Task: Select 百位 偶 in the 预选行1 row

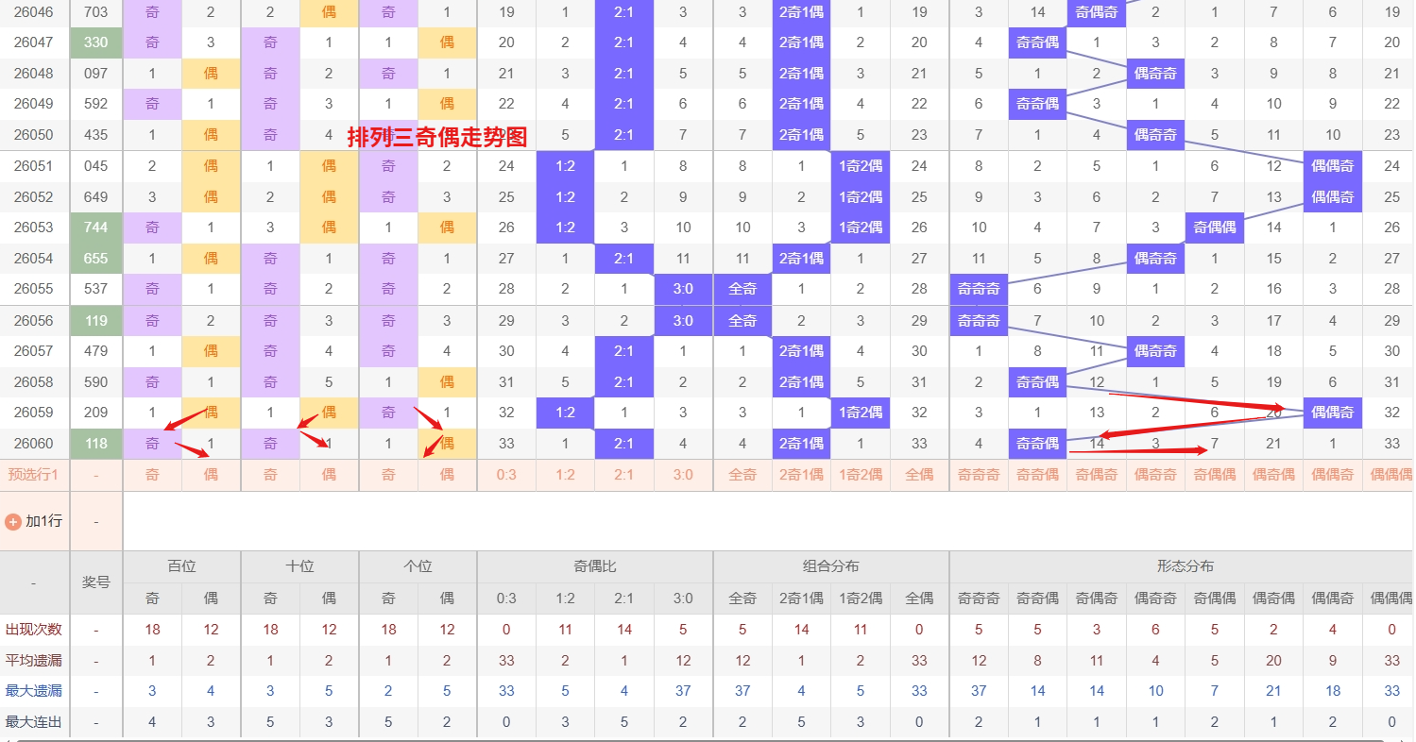Action: pos(211,475)
